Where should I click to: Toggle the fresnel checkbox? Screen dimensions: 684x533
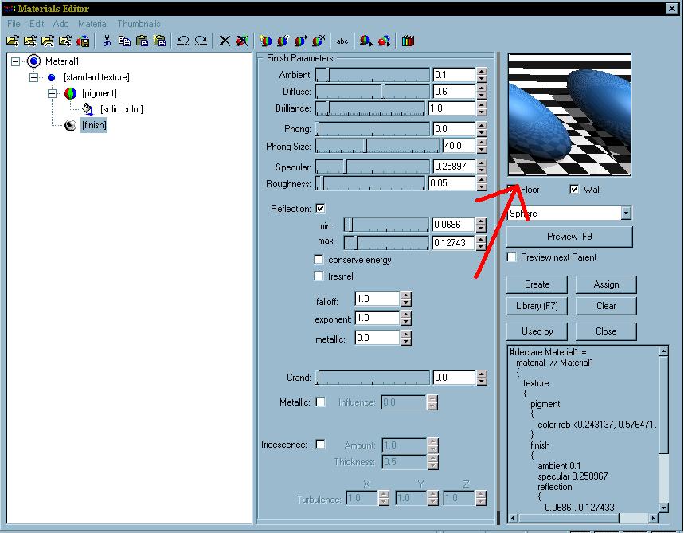pos(319,276)
